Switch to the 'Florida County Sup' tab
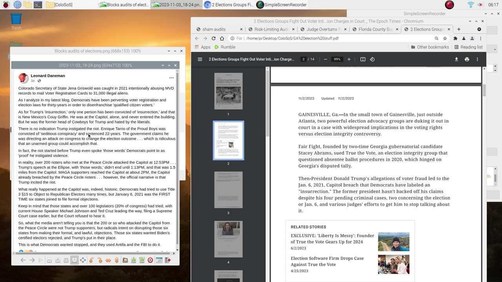The image size is (502, 282). [375, 29]
